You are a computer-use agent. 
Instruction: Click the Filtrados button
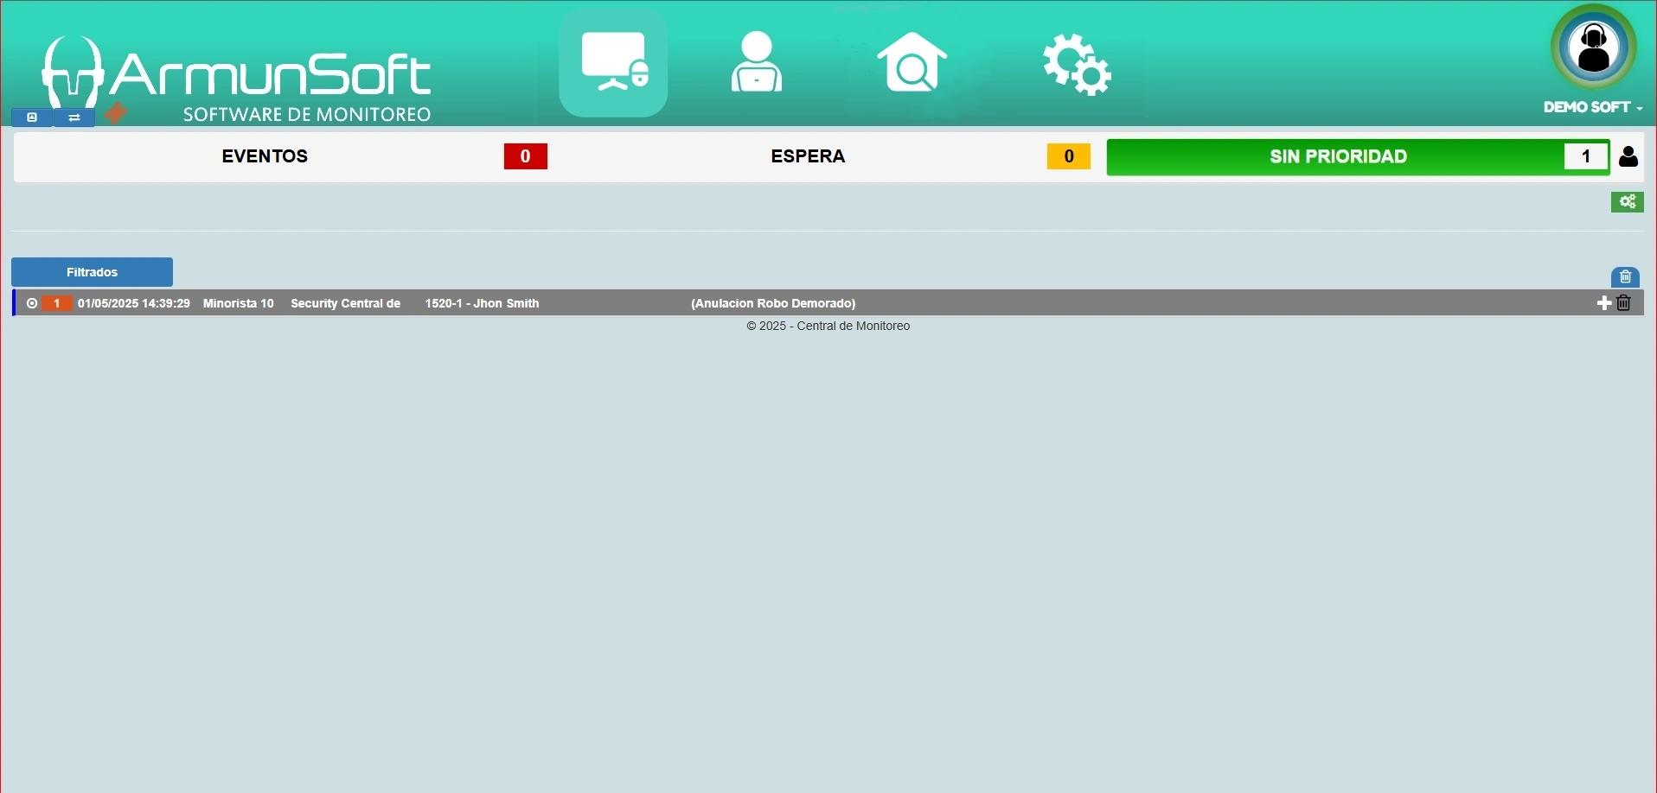coord(92,272)
